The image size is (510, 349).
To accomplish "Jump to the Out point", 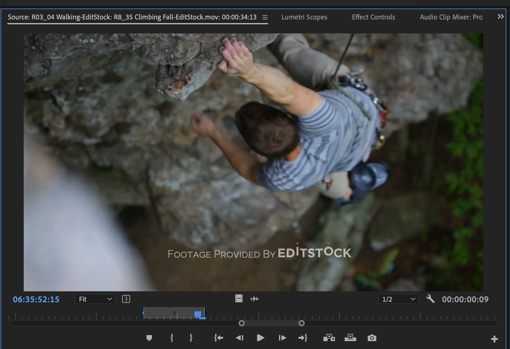I will coord(303,338).
